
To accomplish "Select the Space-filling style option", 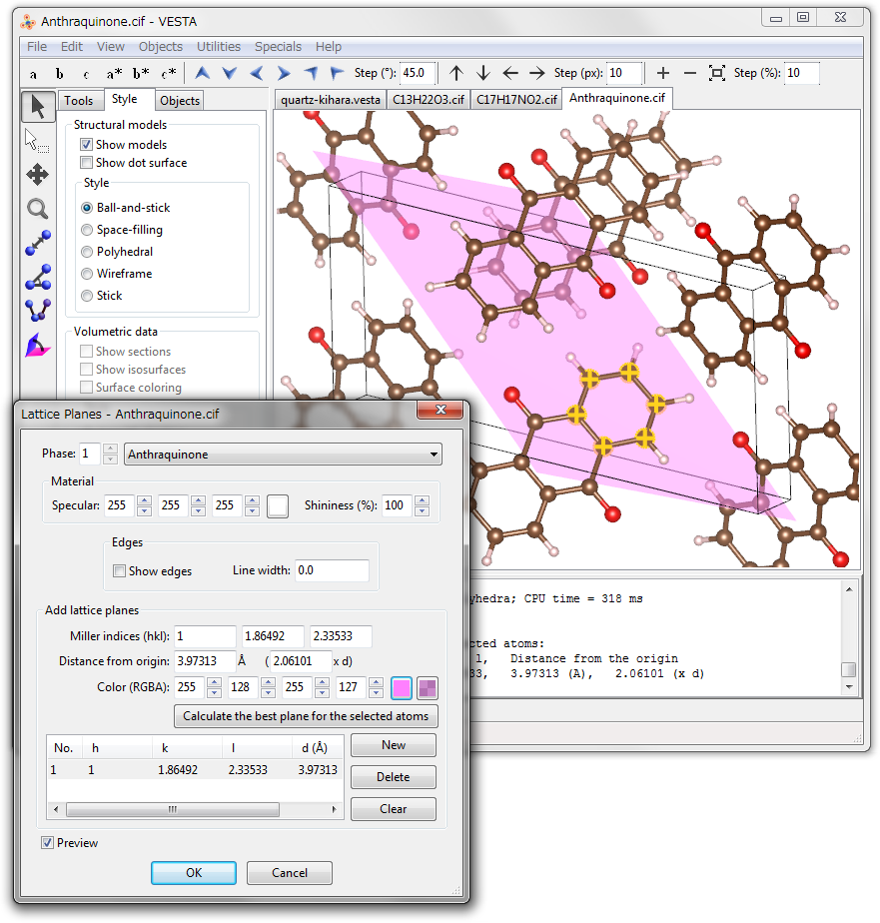I will (88, 230).
